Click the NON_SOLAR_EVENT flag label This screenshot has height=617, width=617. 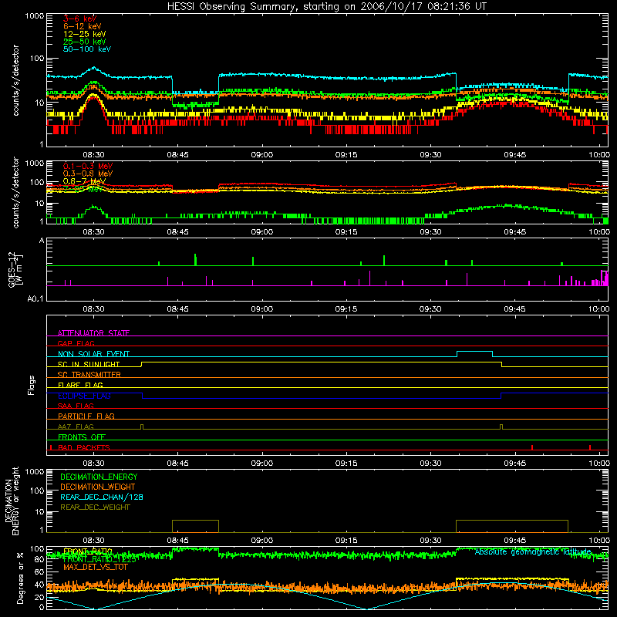[x=93, y=354]
